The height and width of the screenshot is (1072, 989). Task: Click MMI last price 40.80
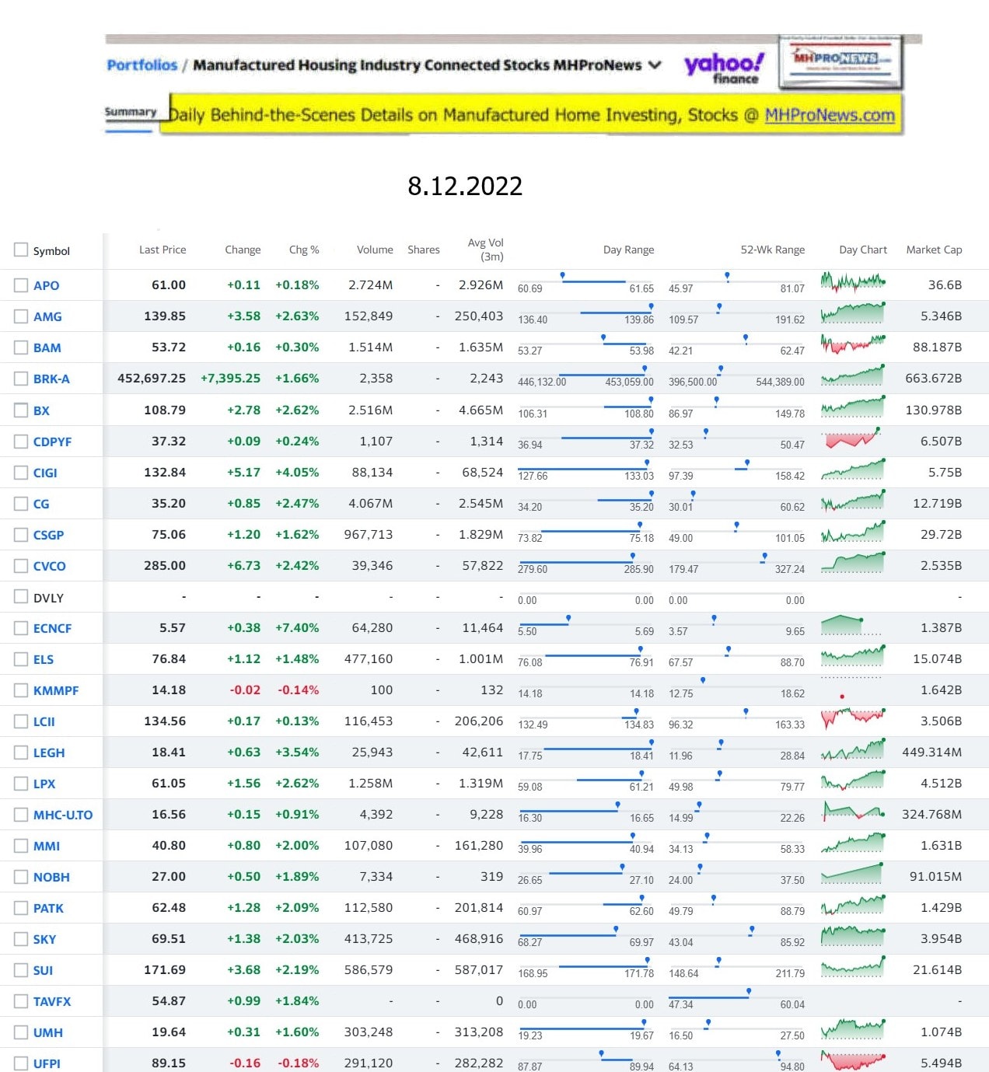169,846
